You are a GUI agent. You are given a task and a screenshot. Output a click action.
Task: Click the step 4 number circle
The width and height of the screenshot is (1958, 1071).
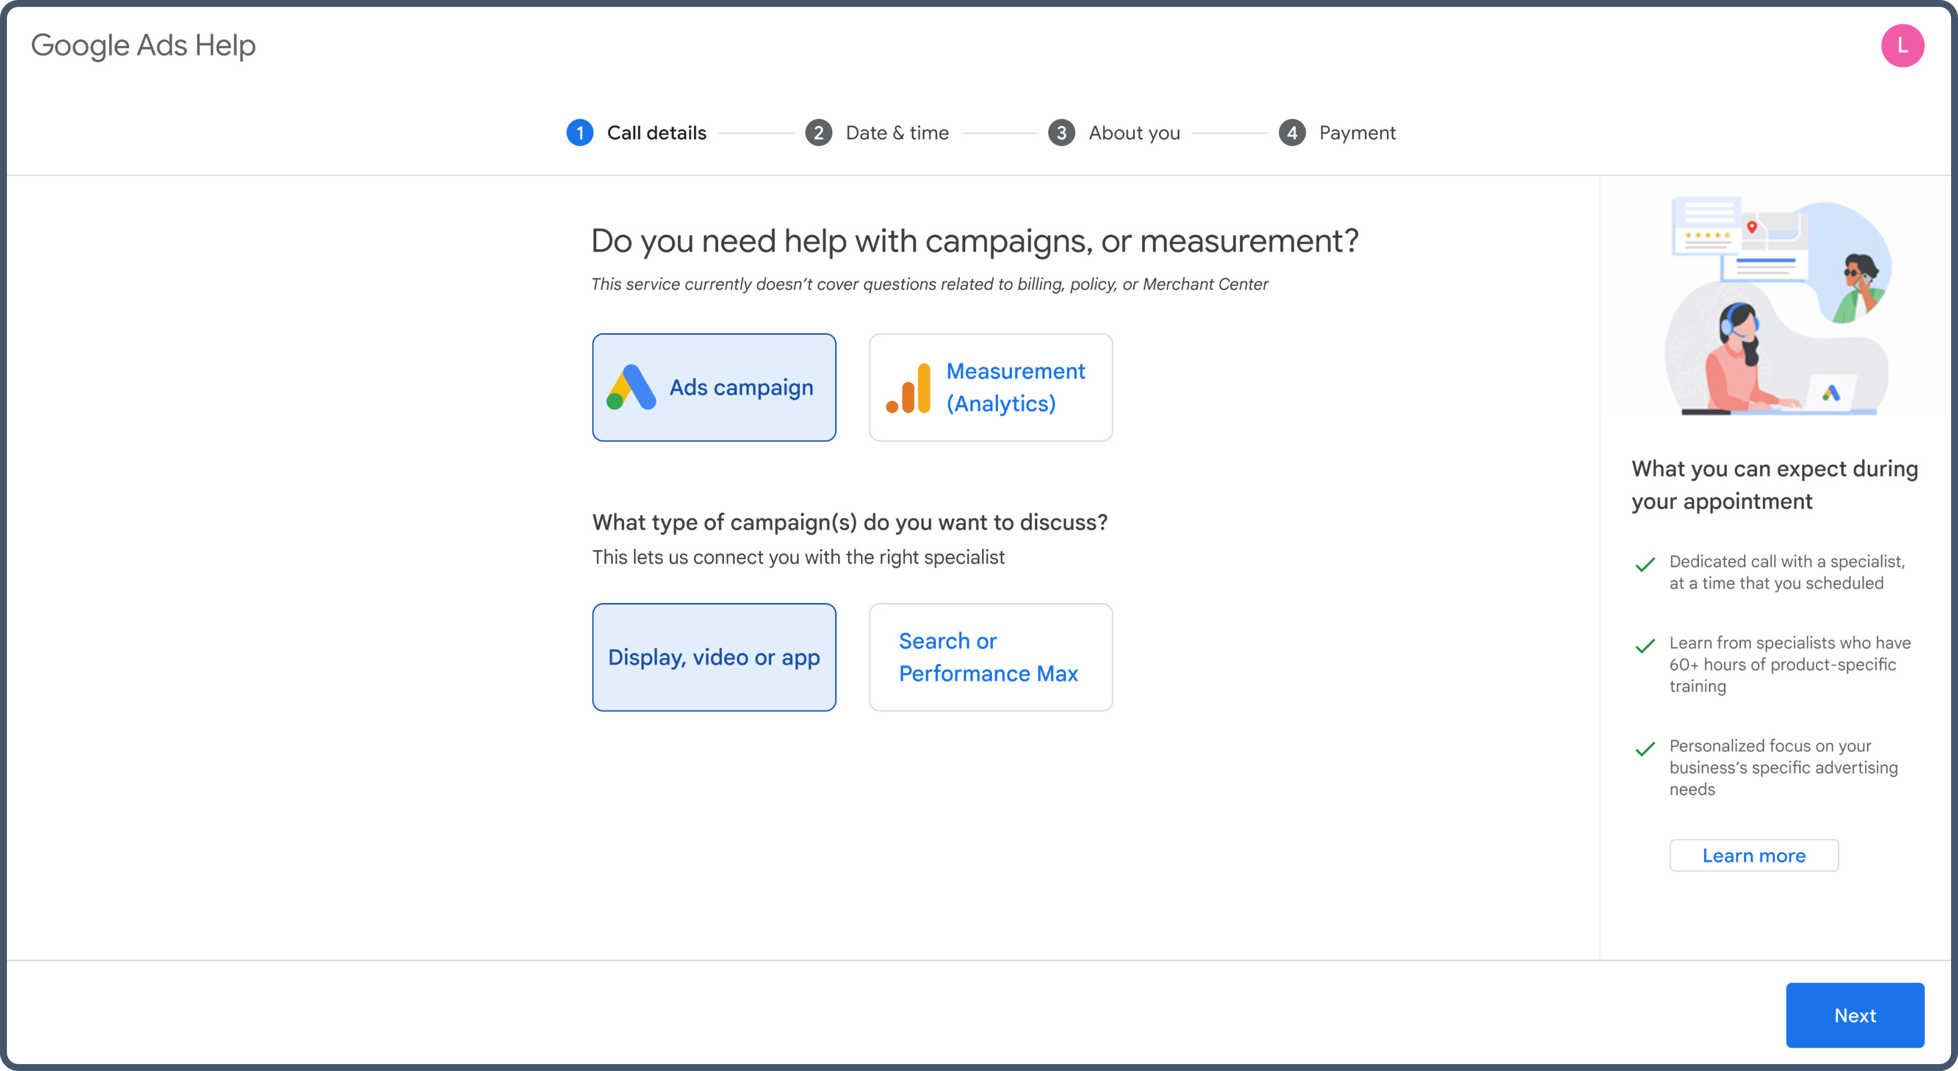[x=1291, y=133]
